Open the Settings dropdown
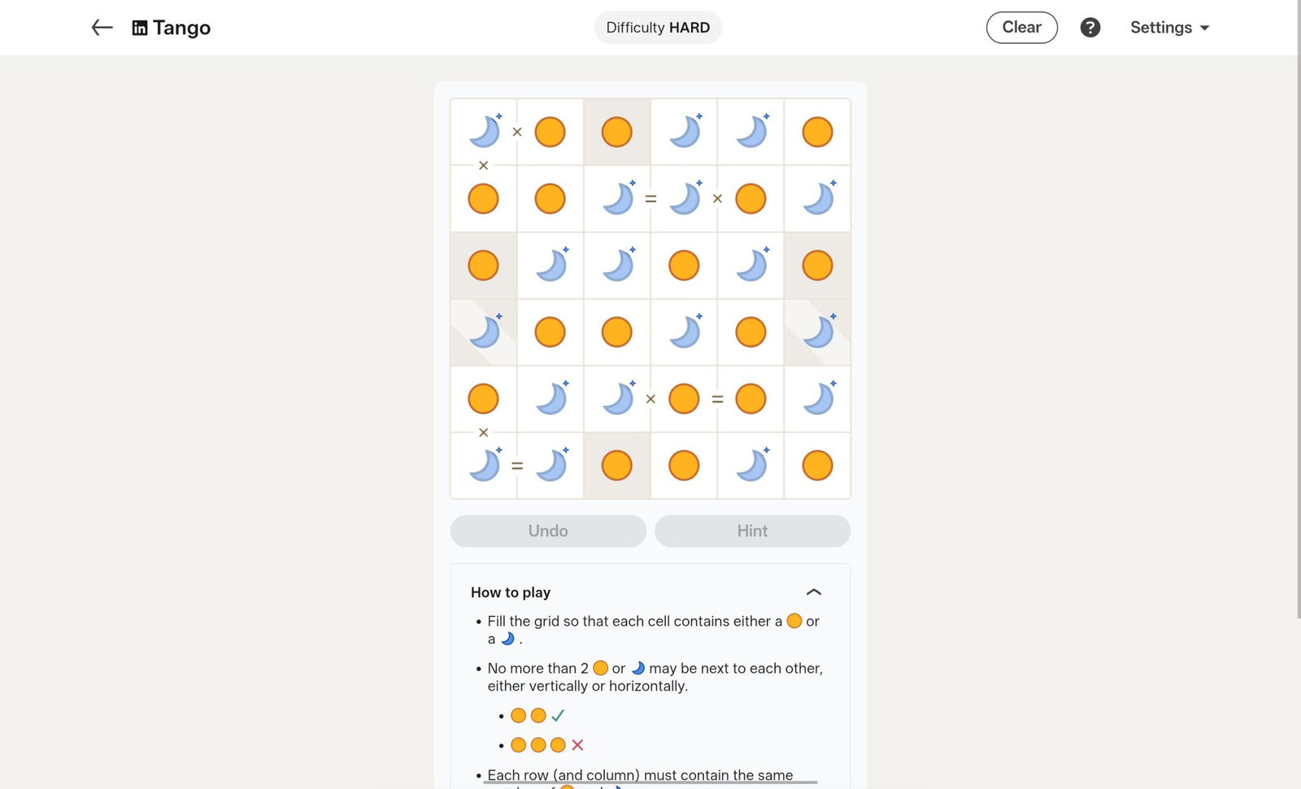 coord(1169,28)
